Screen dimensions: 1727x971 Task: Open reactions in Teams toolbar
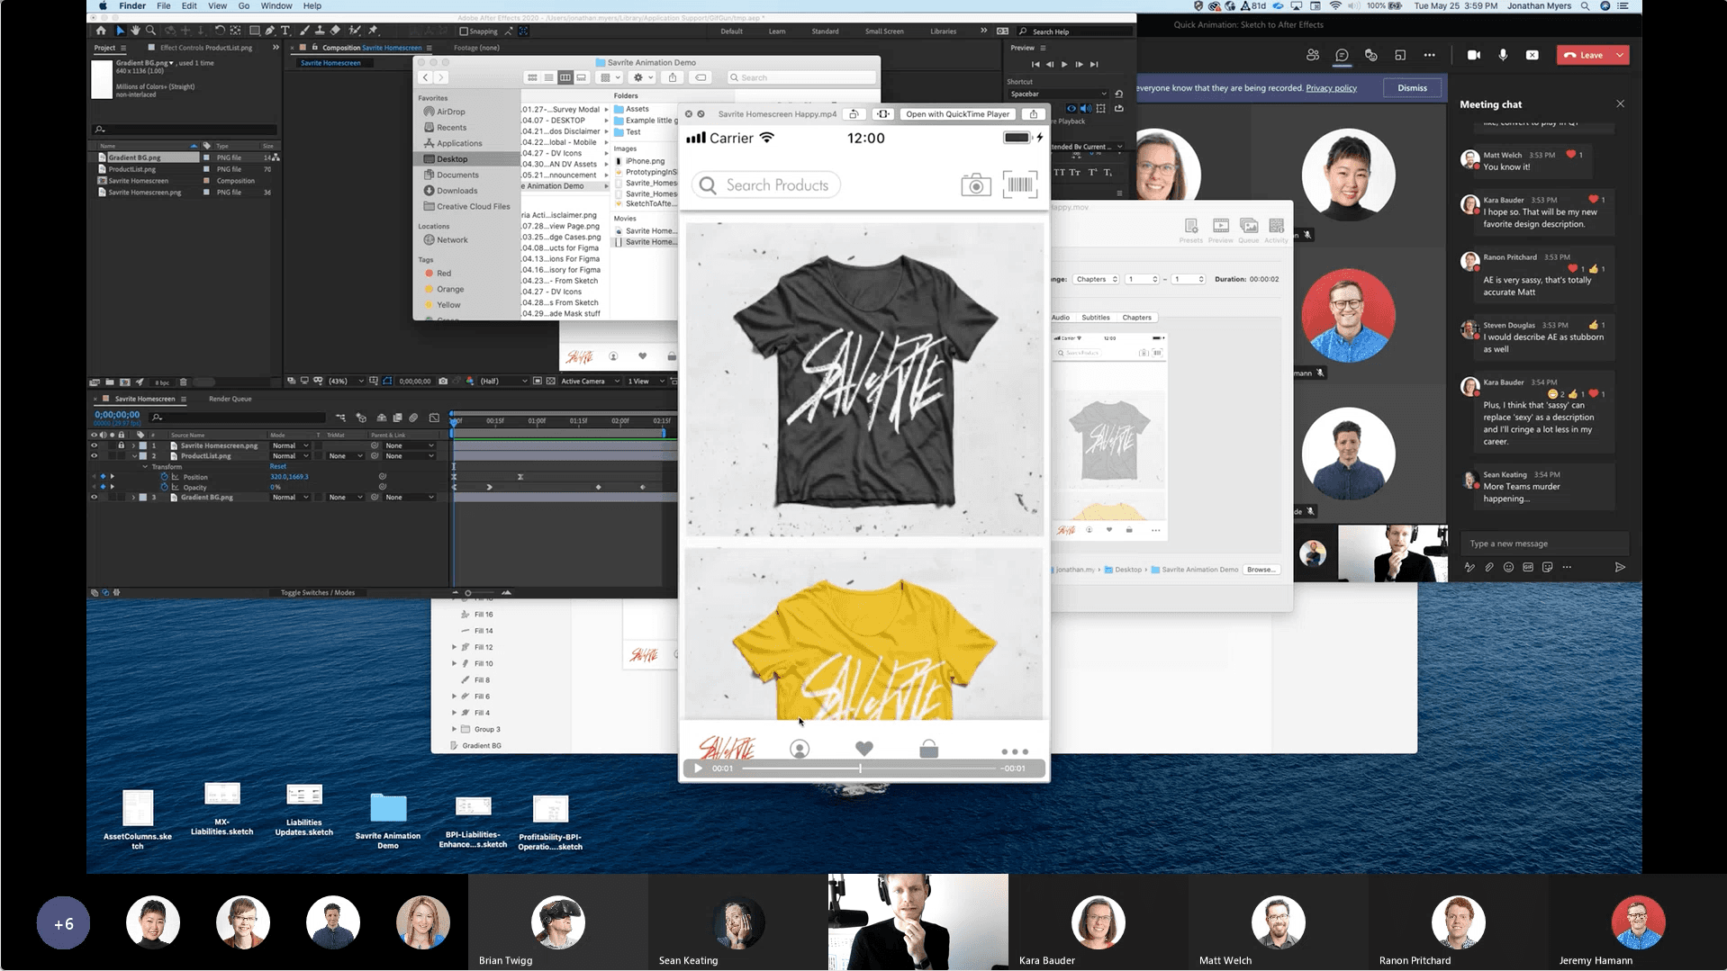(1370, 55)
